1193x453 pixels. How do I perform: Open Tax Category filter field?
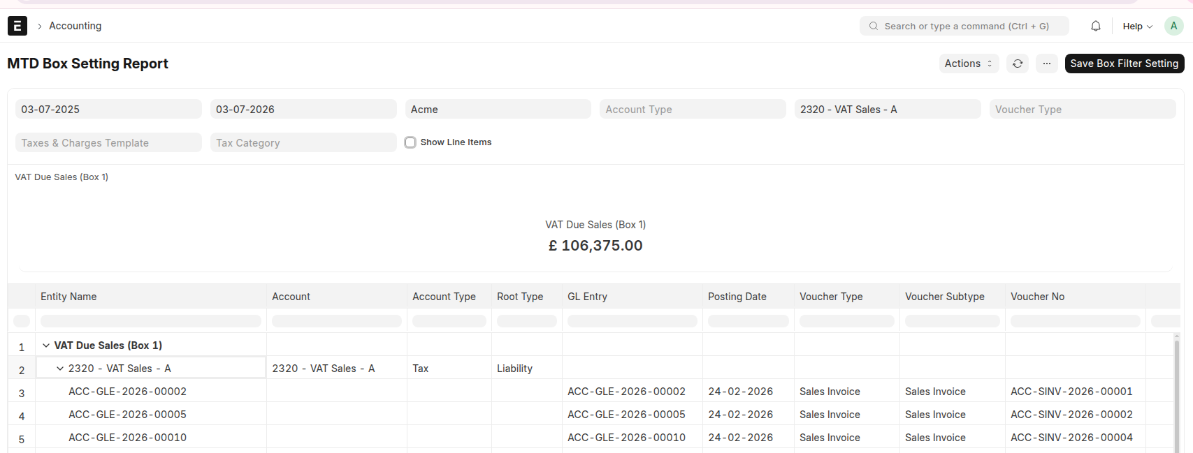coord(303,143)
